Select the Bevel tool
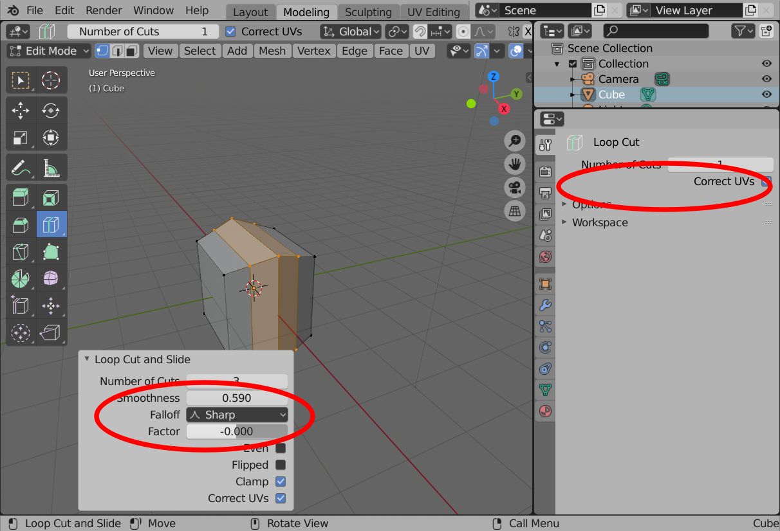Image resolution: width=780 pixels, height=531 pixels. click(x=21, y=224)
